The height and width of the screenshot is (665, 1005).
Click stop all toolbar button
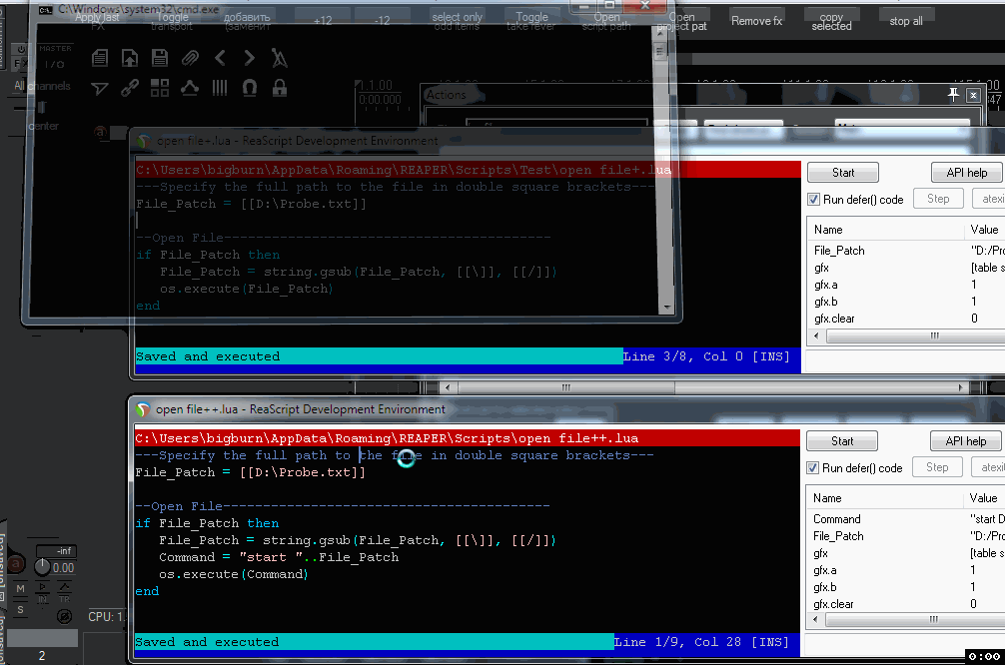tap(906, 21)
